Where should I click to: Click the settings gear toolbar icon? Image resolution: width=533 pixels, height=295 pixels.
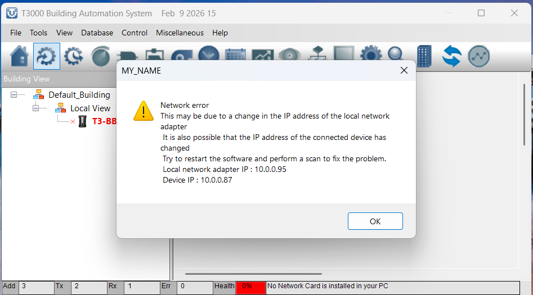tap(370, 56)
